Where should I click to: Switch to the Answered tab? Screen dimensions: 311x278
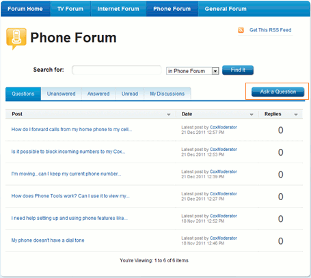coord(98,94)
